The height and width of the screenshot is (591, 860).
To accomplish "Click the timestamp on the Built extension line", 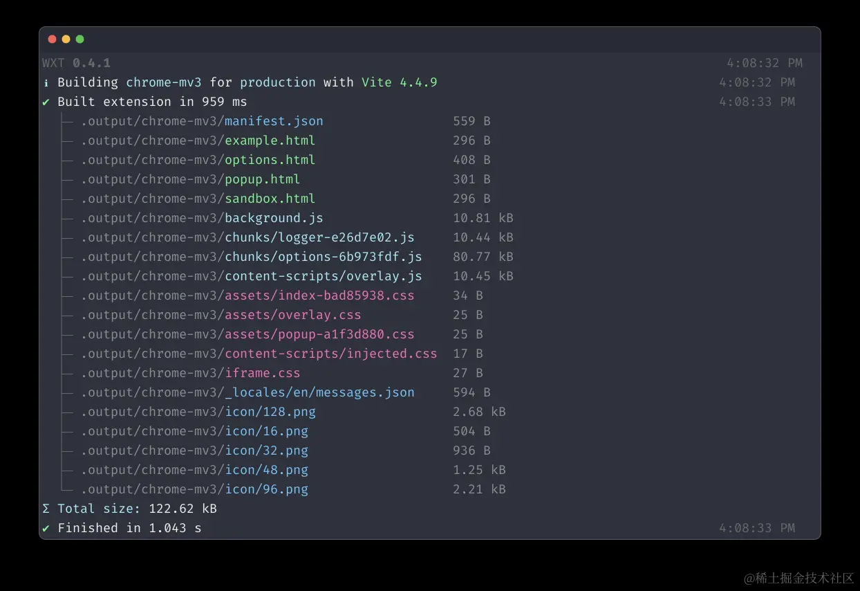I will coord(757,102).
